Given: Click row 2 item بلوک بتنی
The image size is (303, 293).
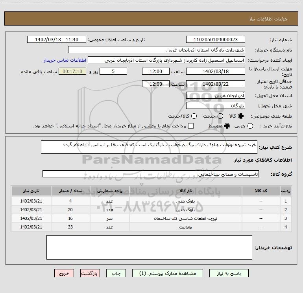Looking at the screenshot, I should click(x=185, y=210).
